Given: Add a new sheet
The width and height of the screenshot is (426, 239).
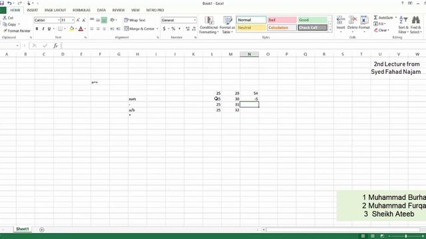Looking at the screenshot, I should [x=41, y=230].
